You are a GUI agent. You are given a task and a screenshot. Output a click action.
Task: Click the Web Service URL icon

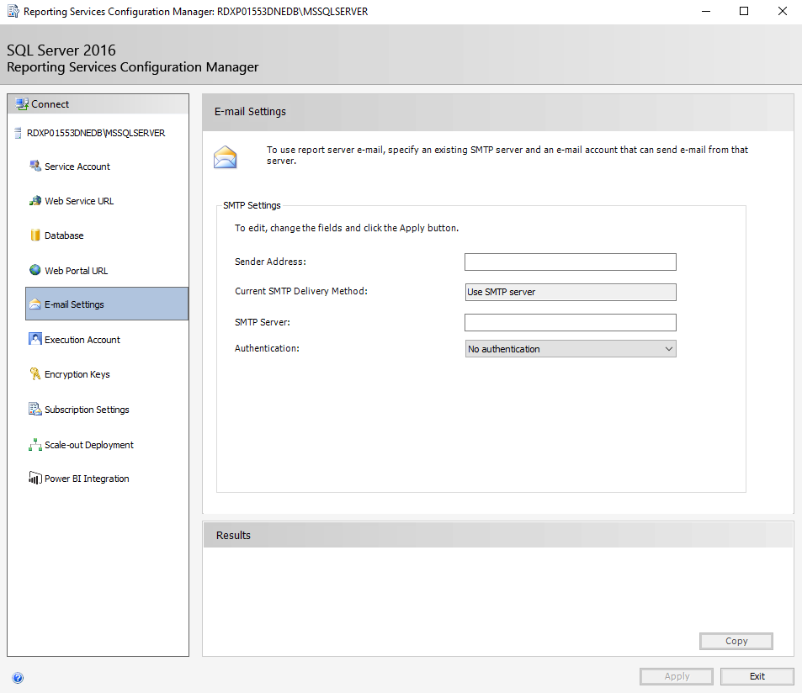[35, 201]
